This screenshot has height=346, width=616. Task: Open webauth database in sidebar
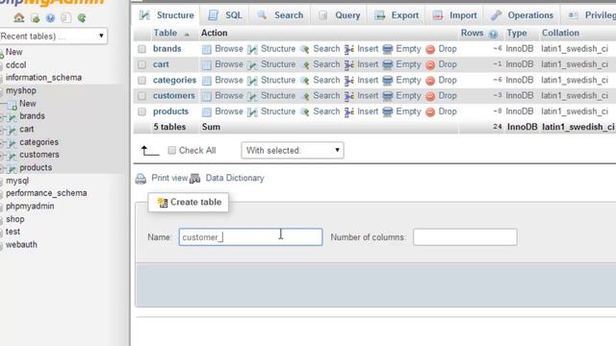[x=21, y=245]
